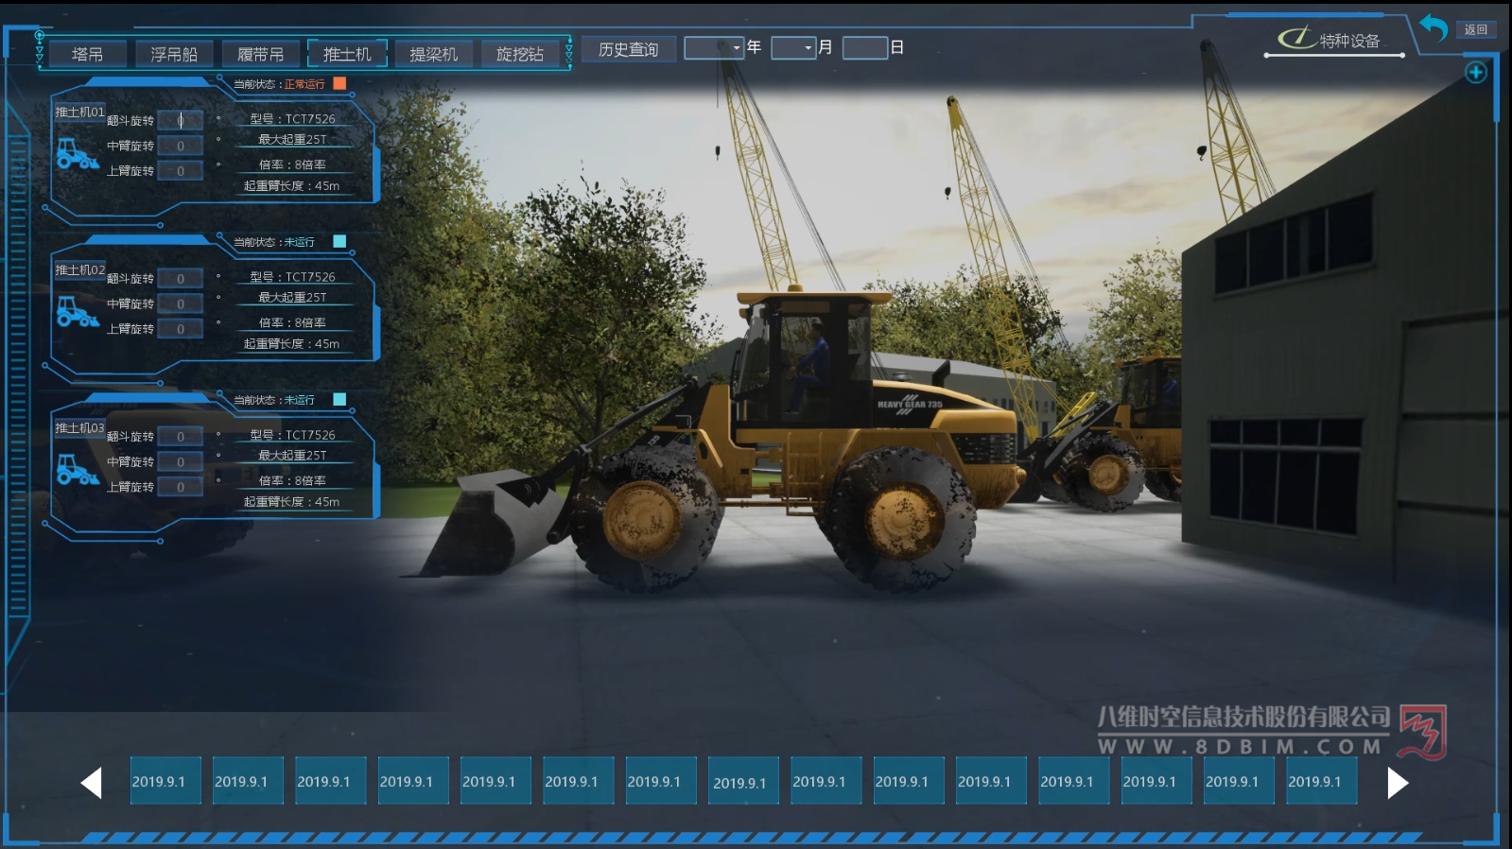Open the year (年) dropdown
Image resolution: width=1512 pixels, height=849 pixels.
[714, 47]
